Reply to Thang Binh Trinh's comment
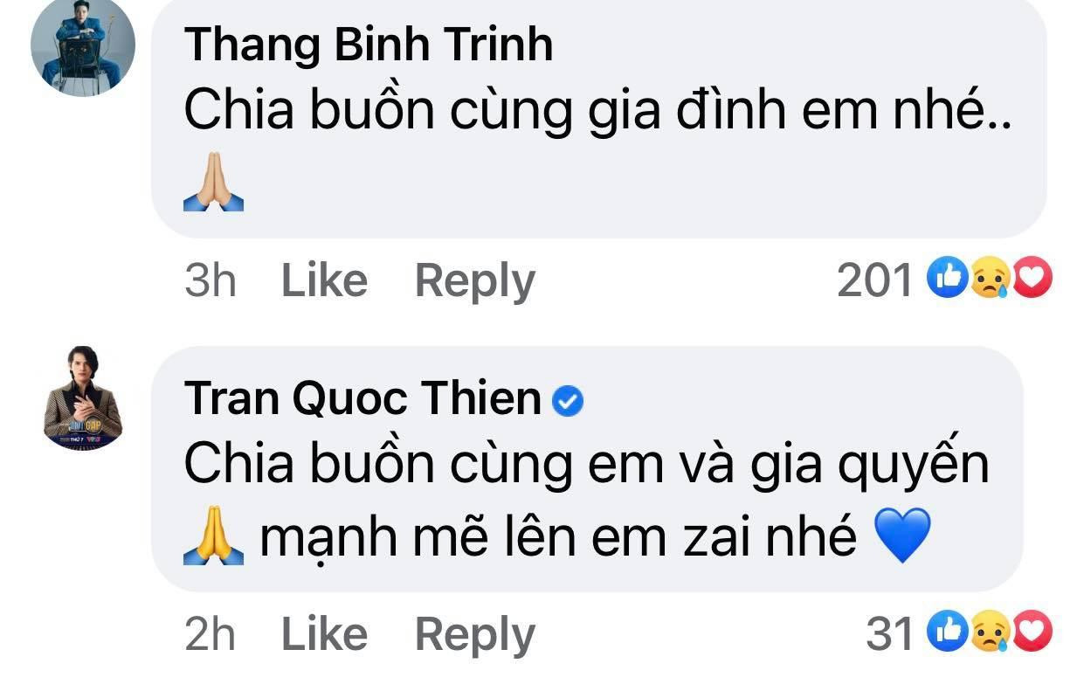The height and width of the screenshot is (691, 1084). [474, 281]
